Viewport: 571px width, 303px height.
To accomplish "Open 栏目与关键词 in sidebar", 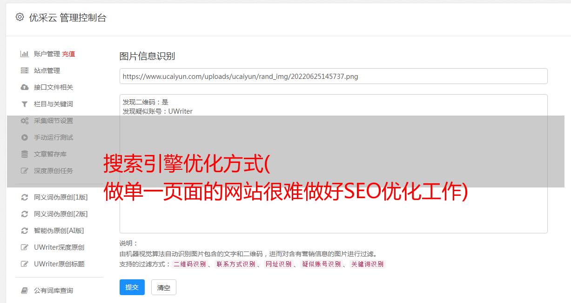I will click(x=54, y=104).
